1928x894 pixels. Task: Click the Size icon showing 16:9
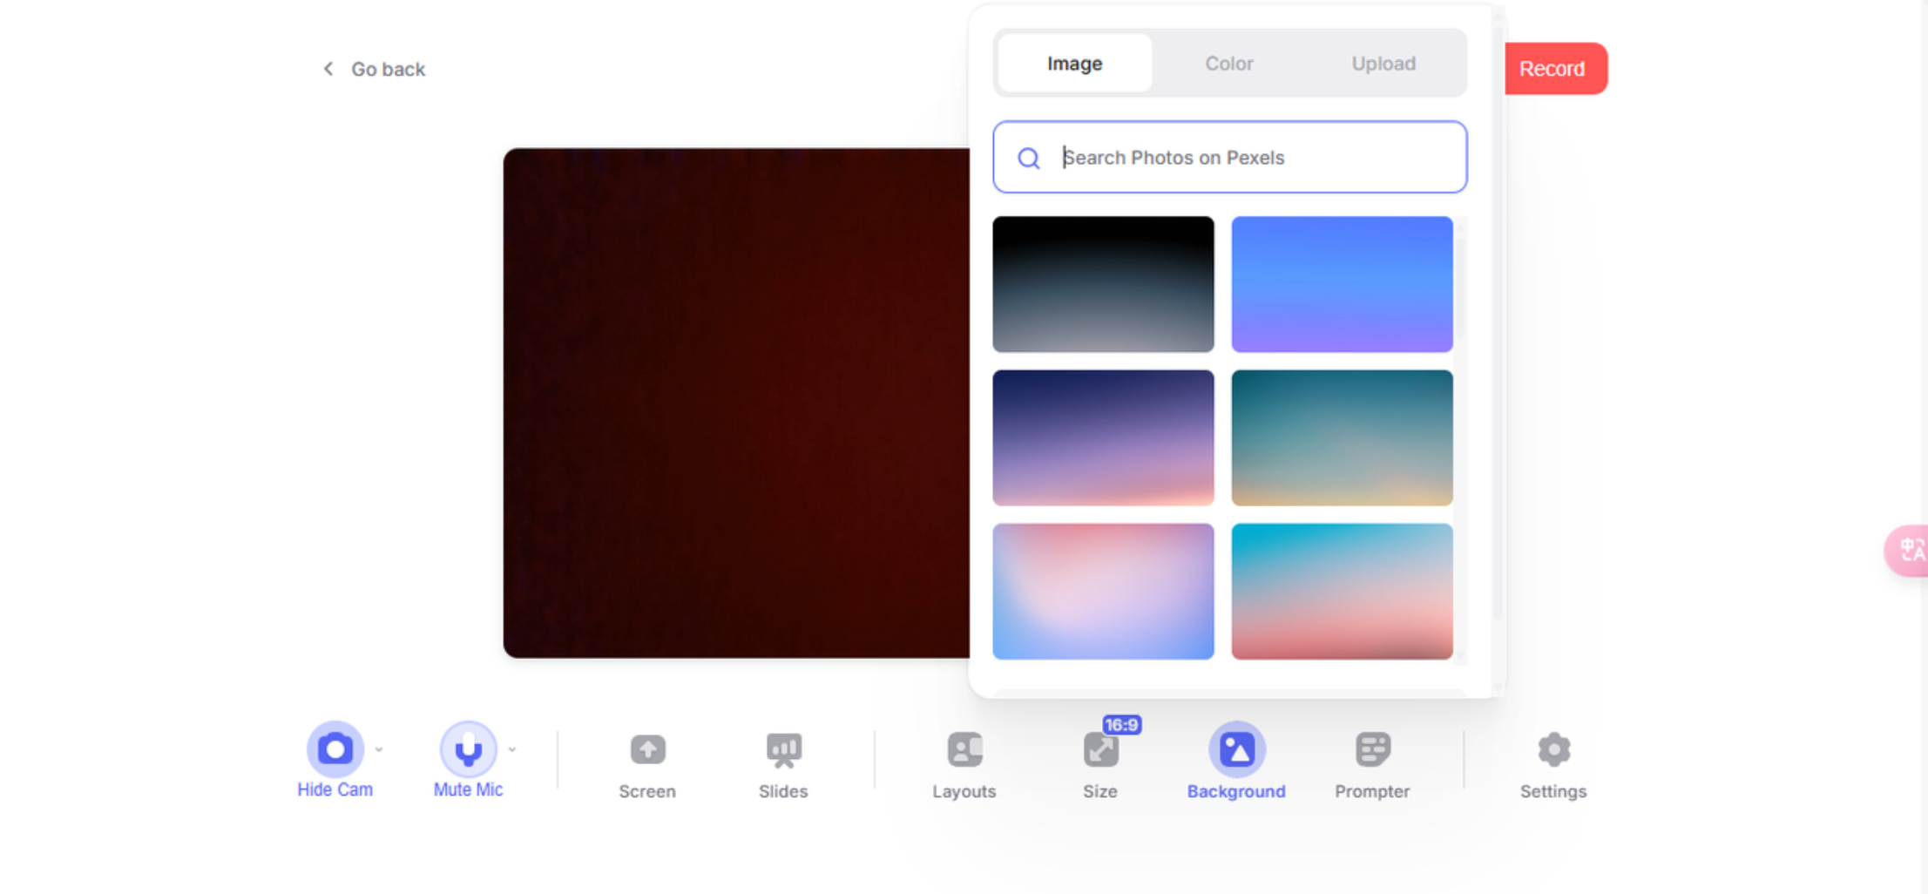(x=1099, y=749)
